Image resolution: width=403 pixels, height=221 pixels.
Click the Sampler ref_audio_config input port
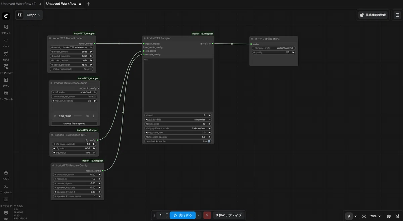coord(144,47)
